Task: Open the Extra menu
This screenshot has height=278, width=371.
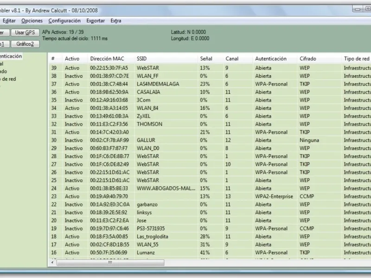Action: (x=116, y=21)
